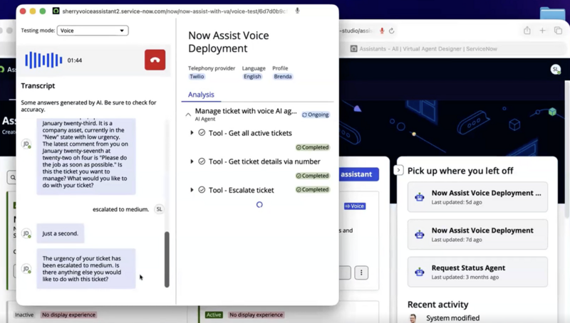The image size is (570, 323).
Task: Click the microphone icon in voice-test address bar
Action: pos(297,11)
